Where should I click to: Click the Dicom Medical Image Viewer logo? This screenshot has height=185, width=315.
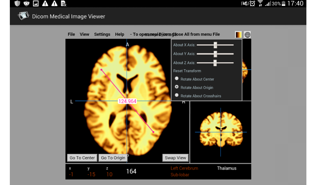23,16
